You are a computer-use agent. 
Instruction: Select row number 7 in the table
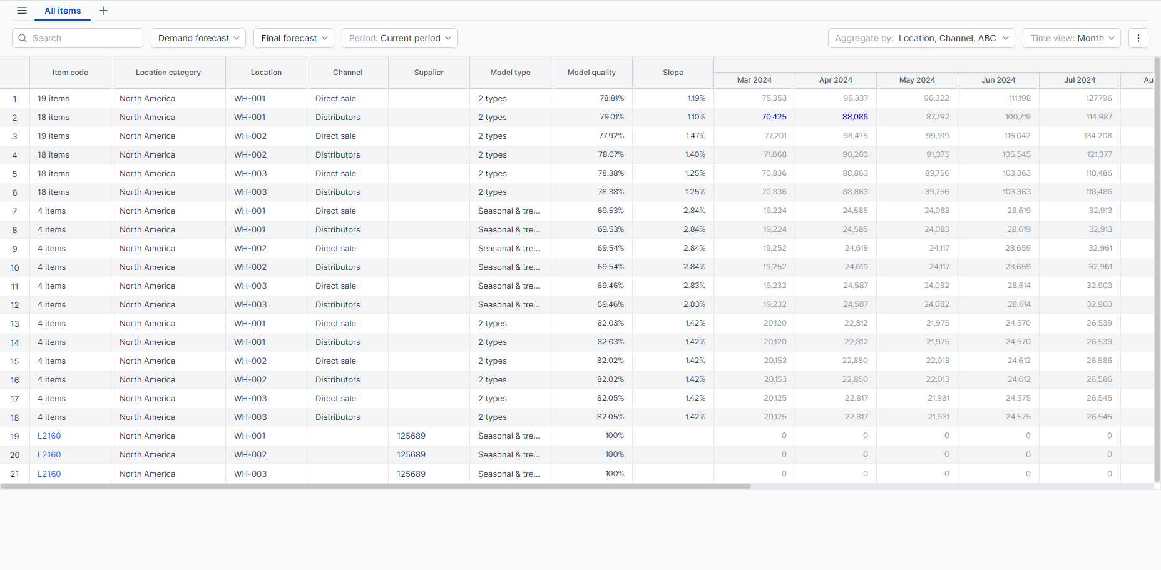point(14,211)
